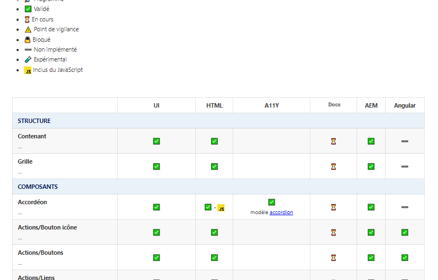
Task: Click the green check in Actions/Boutons Angular cell
Action: 404,257
